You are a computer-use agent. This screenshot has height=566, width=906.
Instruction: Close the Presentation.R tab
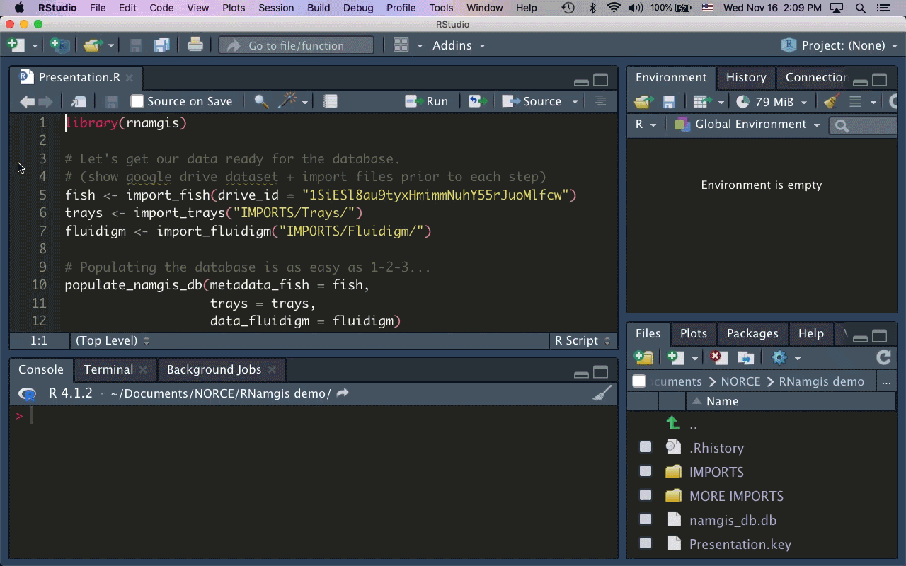(x=129, y=77)
